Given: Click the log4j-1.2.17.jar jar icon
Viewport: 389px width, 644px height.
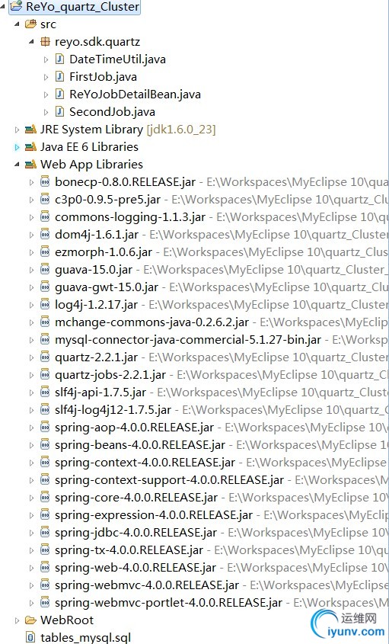Looking at the screenshot, I should (x=45, y=305).
